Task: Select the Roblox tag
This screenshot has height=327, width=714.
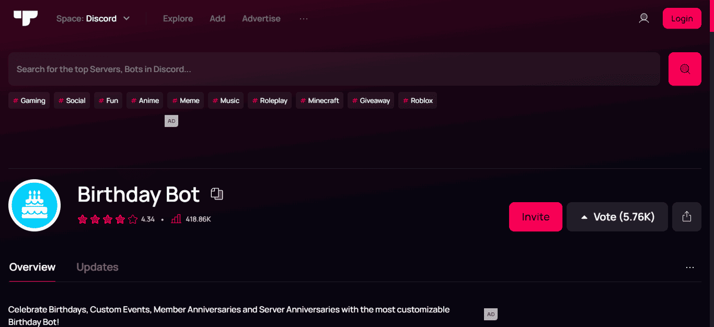Action: pyautogui.click(x=418, y=100)
